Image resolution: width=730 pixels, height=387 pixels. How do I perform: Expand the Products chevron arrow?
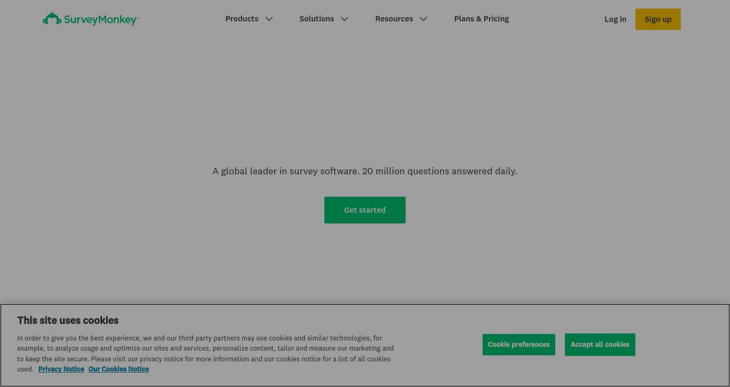click(x=269, y=19)
